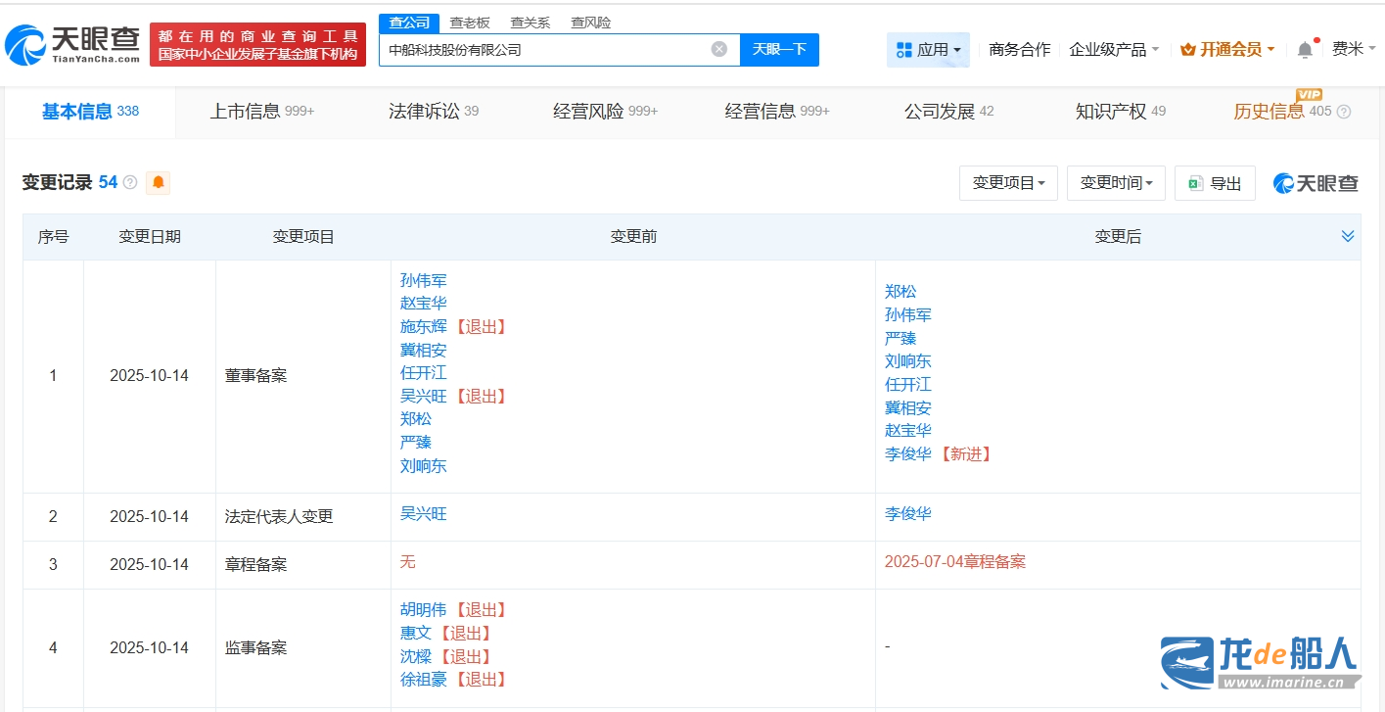Click the company name search field
Image resolution: width=1385 pixels, height=712 pixels.
543,49
